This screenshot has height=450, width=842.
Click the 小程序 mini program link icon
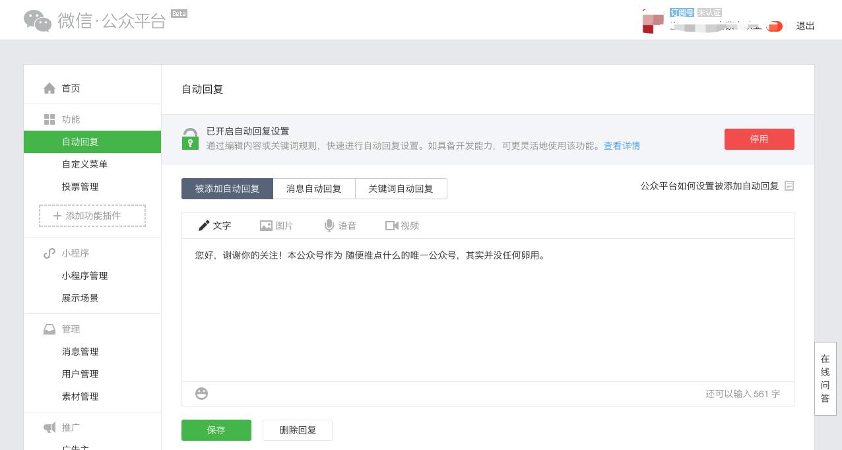pyautogui.click(x=49, y=253)
